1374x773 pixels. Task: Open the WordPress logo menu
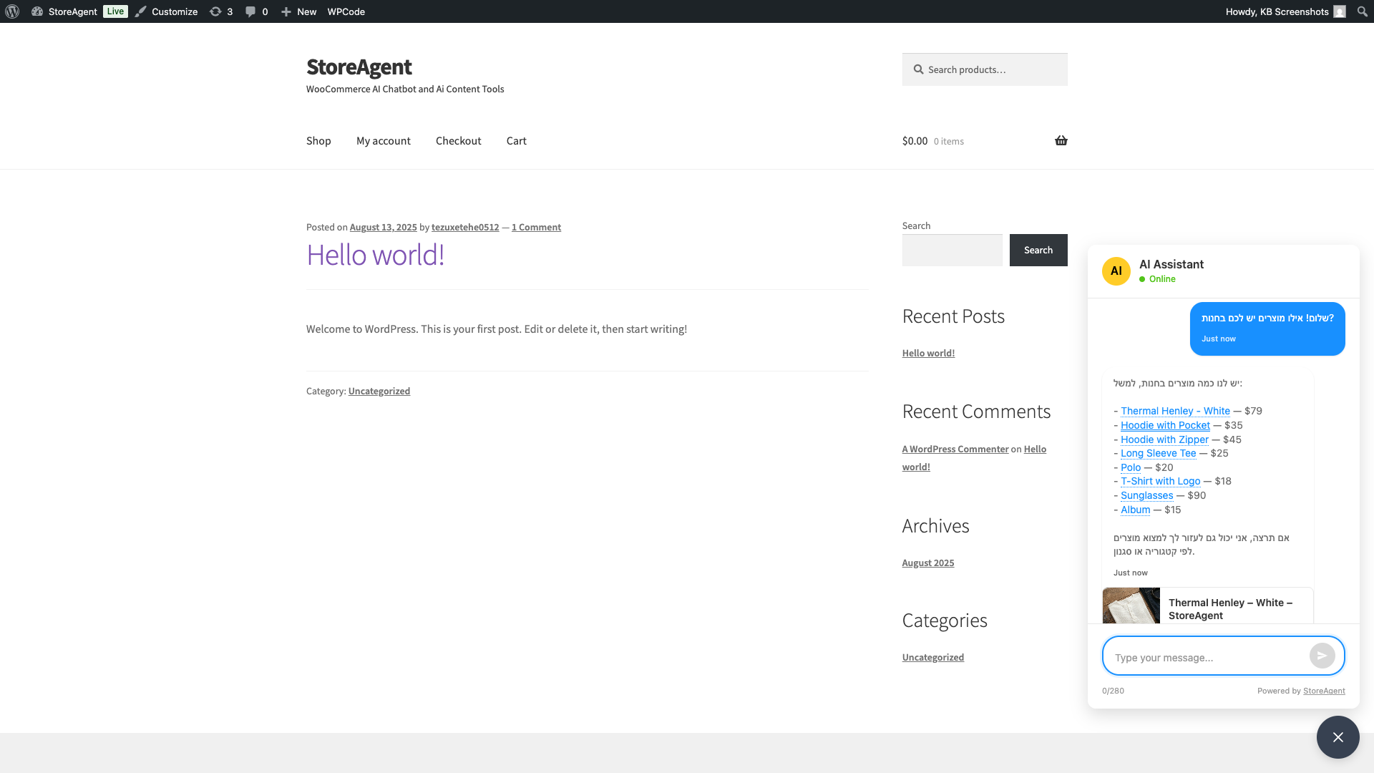[12, 11]
